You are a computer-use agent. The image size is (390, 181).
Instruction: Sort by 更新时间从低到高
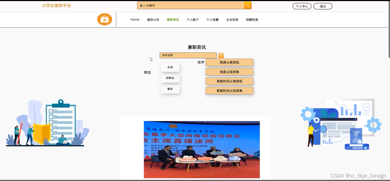229,91
